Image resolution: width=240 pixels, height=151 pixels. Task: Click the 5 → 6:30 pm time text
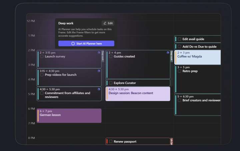coord(185,97)
